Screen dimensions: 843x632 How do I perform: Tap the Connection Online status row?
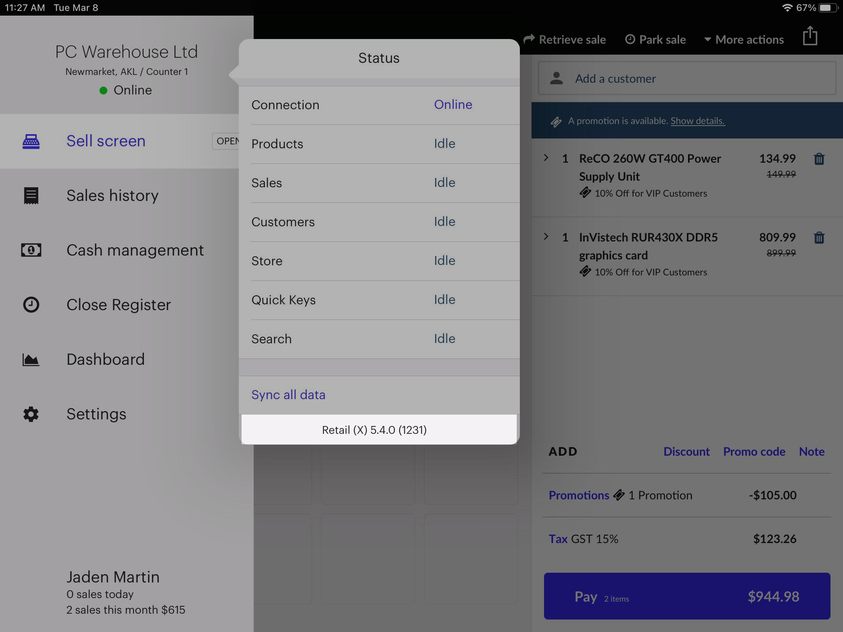pos(379,105)
